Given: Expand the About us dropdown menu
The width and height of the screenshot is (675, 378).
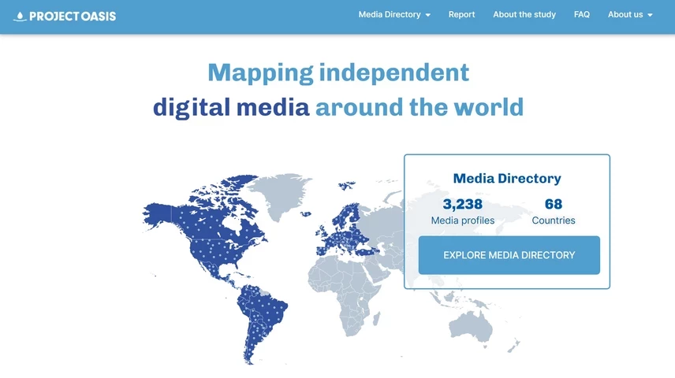Looking at the screenshot, I should tap(625, 14).
